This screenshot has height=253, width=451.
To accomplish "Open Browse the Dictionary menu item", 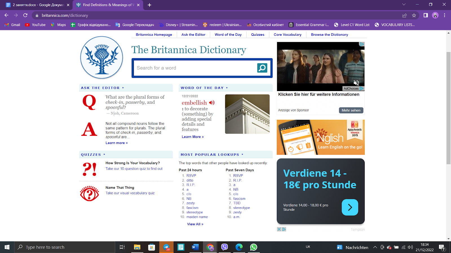I will pyautogui.click(x=330, y=35).
